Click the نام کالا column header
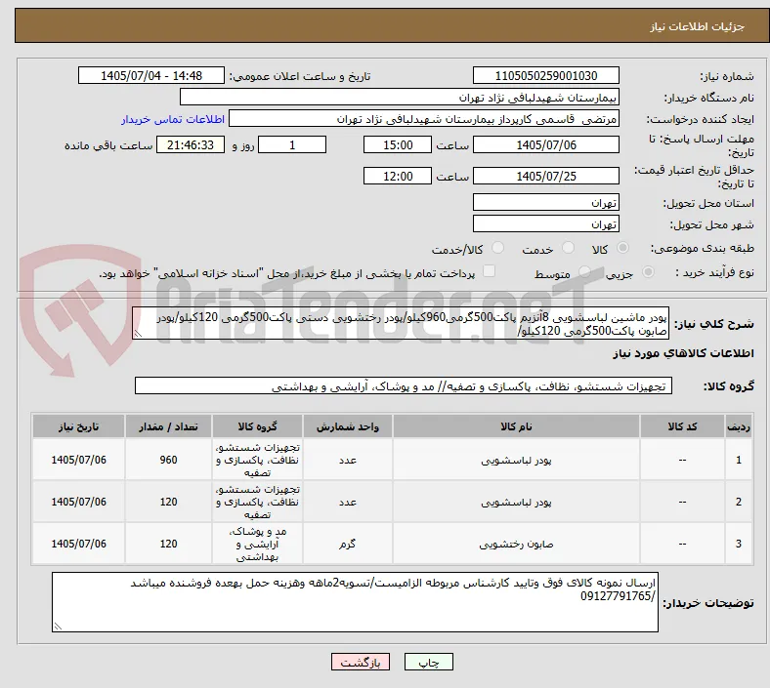 [x=516, y=426]
